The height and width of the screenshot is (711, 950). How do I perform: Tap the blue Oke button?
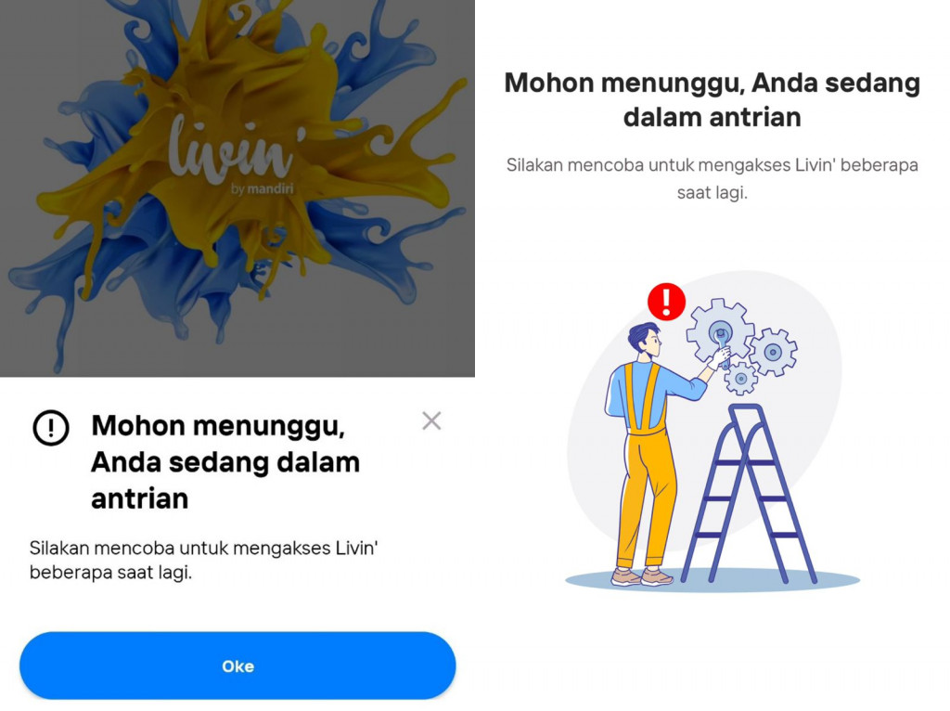click(x=237, y=666)
